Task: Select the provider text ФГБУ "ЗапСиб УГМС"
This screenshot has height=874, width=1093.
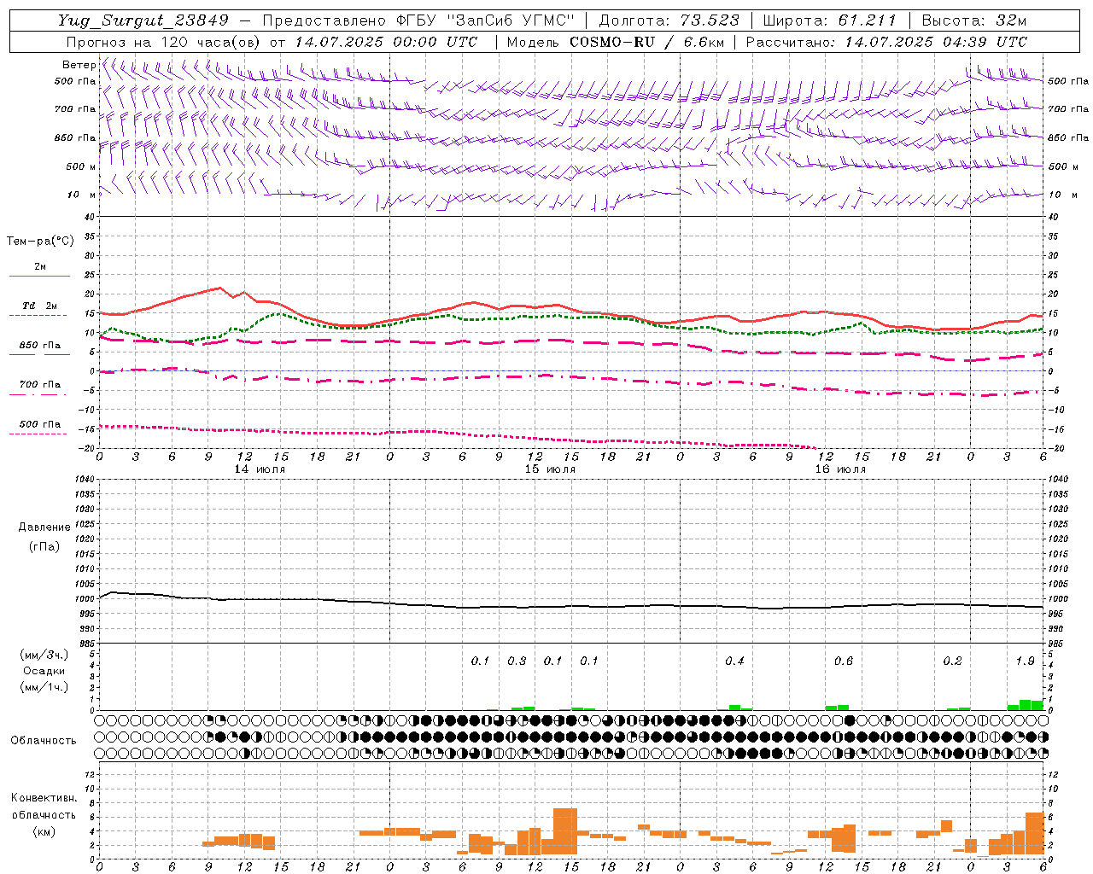Action: [486, 21]
